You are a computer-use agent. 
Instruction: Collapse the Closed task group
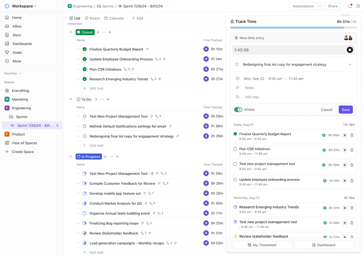70,32
